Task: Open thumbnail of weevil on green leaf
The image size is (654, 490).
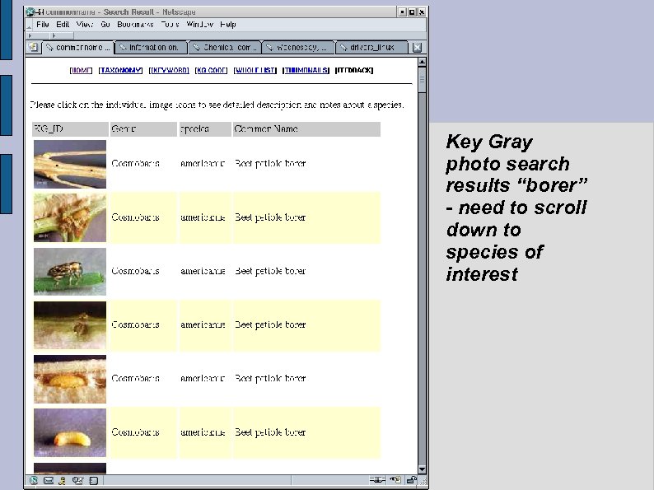Action: click(70, 272)
